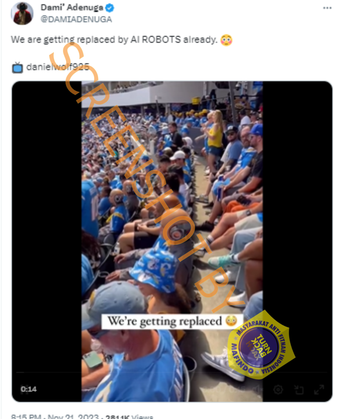Viewport: 340px width, 419px height.
Task: Click the 281.1K Views count
Action: 129,417
